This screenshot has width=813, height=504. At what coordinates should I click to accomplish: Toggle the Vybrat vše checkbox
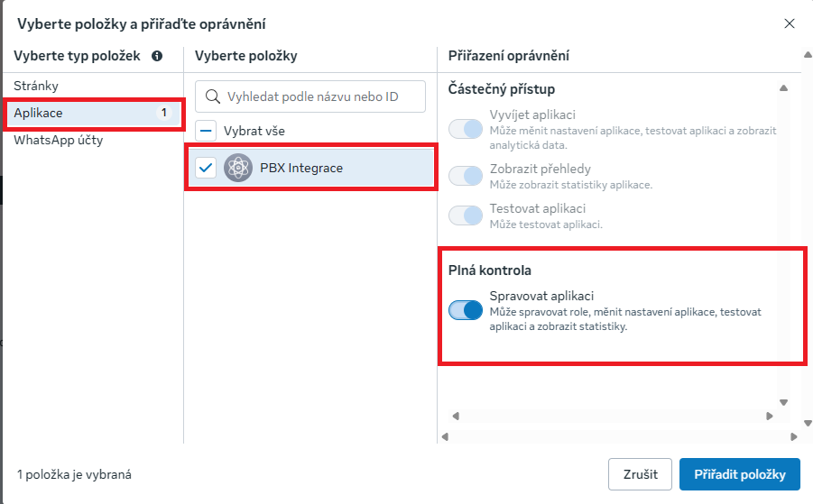[x=207, y=131]
